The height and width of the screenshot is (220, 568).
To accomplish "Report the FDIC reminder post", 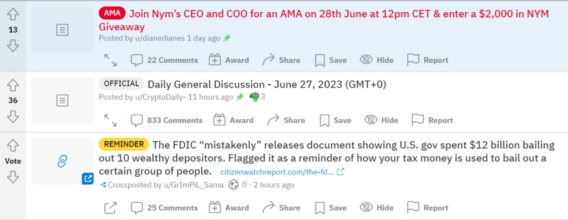I will point(428,208).
